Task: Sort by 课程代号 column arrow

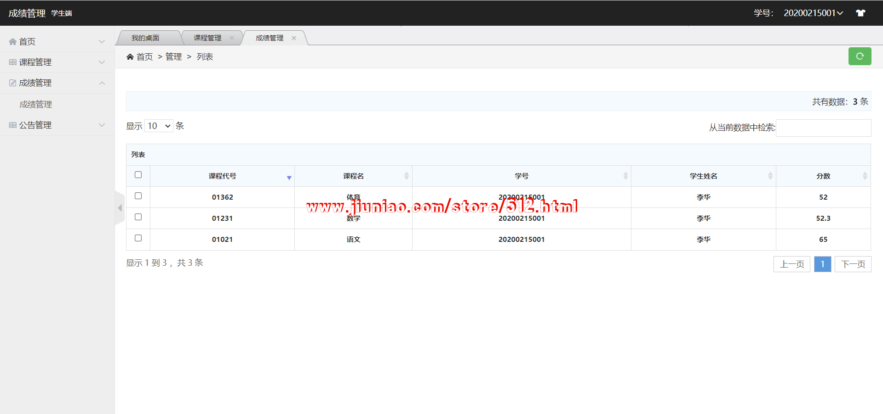Action: coord(289,177)
